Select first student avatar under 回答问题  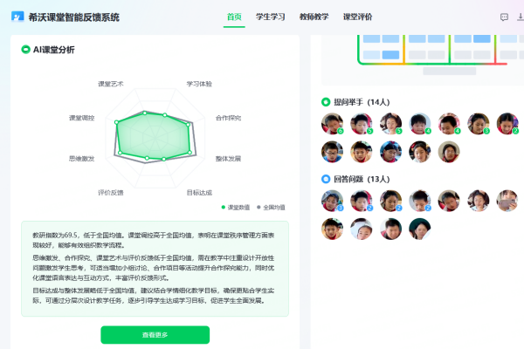pyautogui.click(x=332, y=201)
